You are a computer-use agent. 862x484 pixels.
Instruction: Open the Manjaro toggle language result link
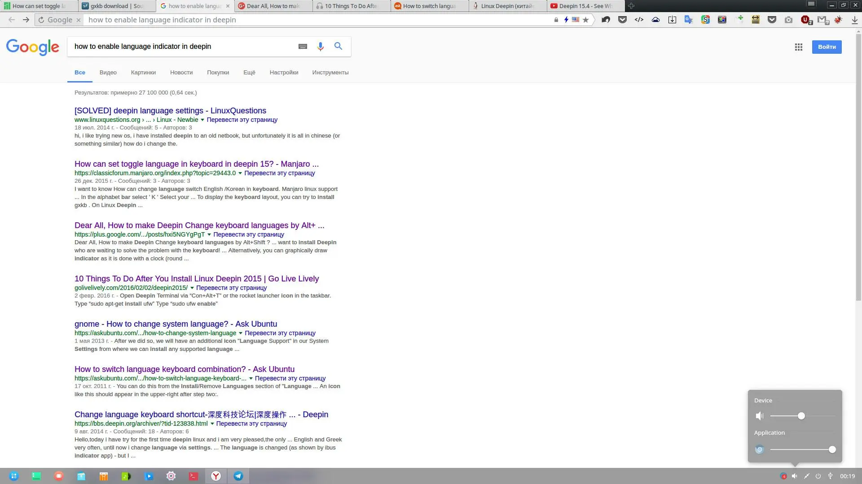pos(197,164)
